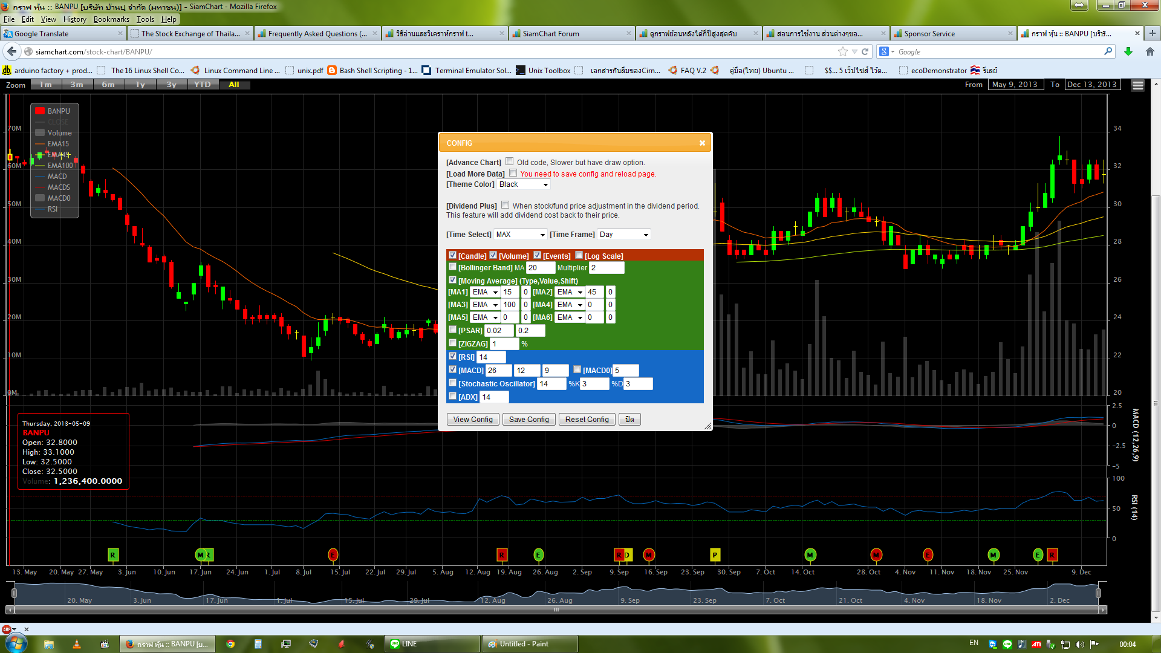Screen dimensions: 1161x653
Task: Enable the Dividend Plus checkbox
Action: tap(505, 205)
